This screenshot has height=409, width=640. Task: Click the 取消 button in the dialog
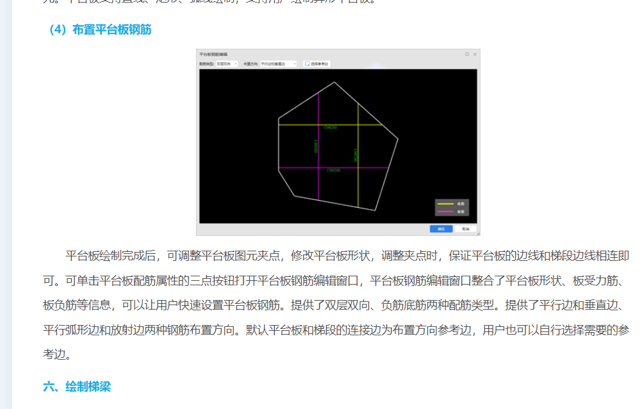(x=465, y=229)
